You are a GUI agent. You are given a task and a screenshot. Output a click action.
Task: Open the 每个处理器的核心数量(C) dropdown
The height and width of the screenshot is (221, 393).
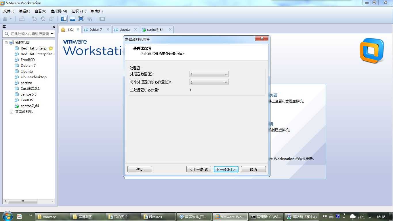pyautogui.click(x=209, y=82)
